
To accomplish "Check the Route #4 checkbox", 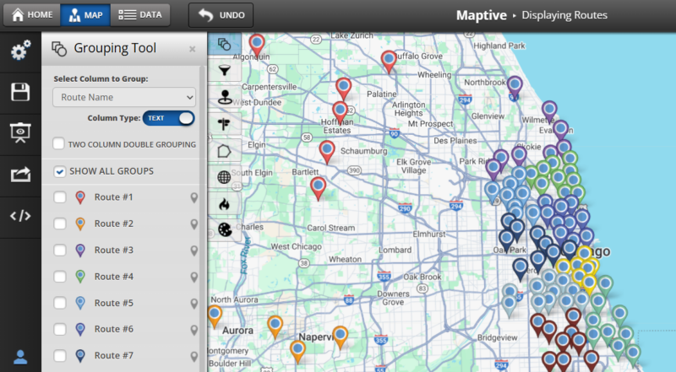I will pyautogui.click(x=59, y=277).
